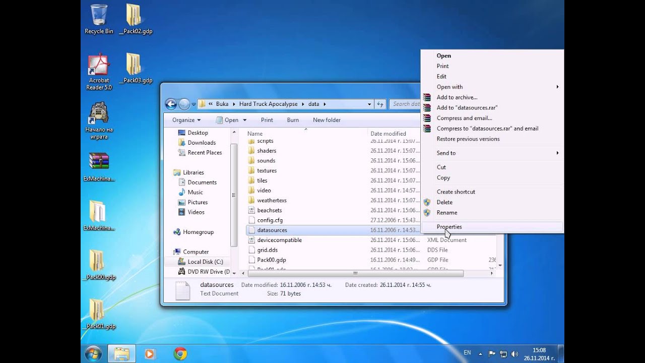The width and height of the screenshot is (645, 363).
Task: Click the Action Center flag tray icon
Action: click(x=492, y=354)
